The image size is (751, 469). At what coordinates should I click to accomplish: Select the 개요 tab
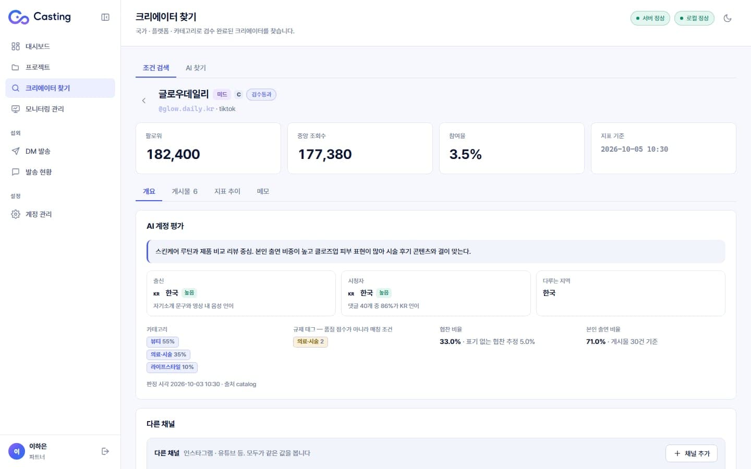coord(149,191)
